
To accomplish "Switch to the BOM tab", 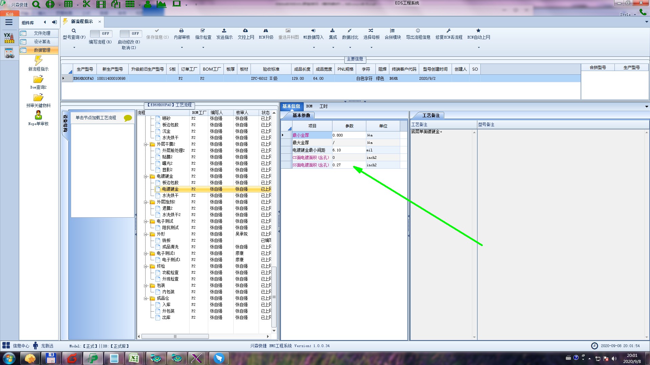I will point(309,106).
